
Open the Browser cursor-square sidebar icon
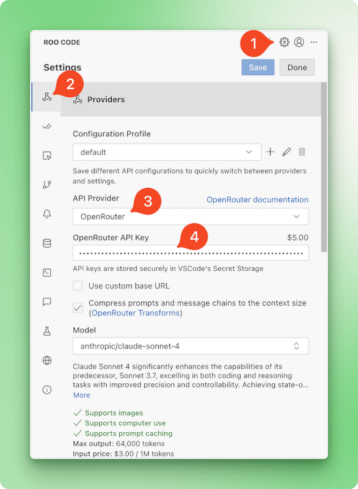(47, 155)
